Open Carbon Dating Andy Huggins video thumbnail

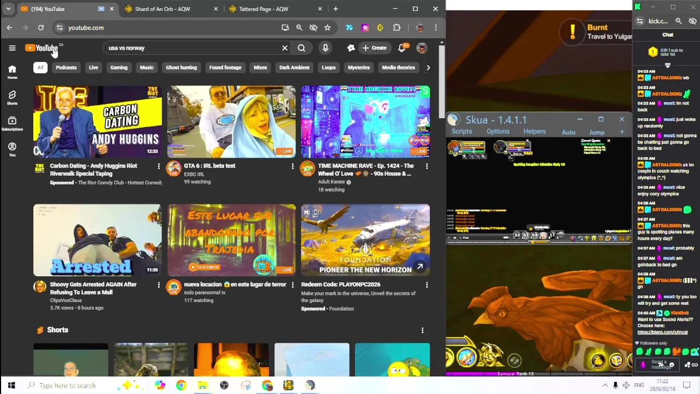click(x=97, y=121)
